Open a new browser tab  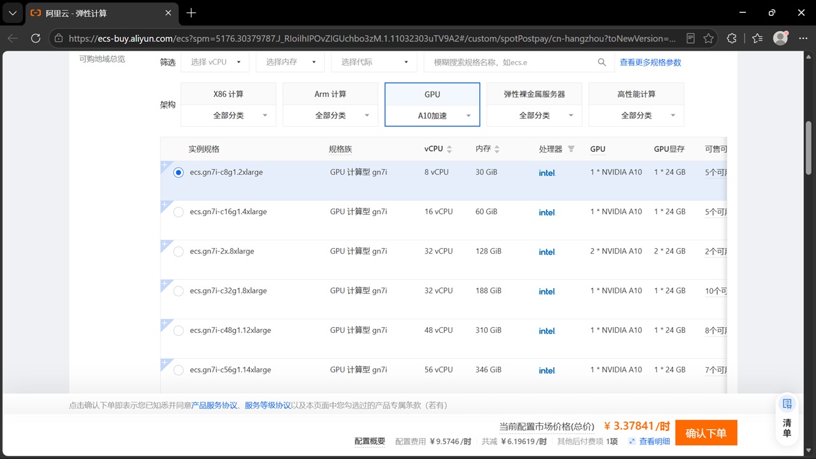[191, 13]
